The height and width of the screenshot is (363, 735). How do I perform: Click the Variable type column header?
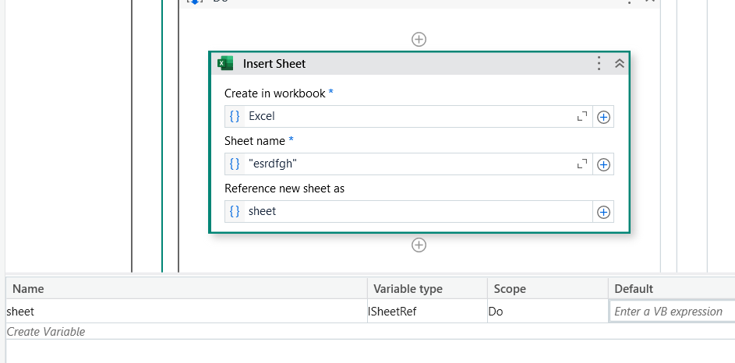408,289
